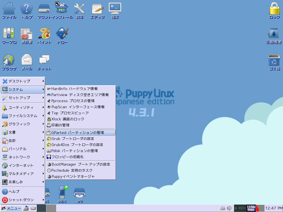Click the 12:47 PM clock

click(274, 208)
